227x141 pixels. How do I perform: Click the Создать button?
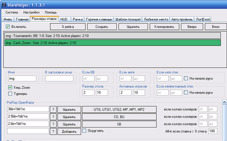click(102, 27)
